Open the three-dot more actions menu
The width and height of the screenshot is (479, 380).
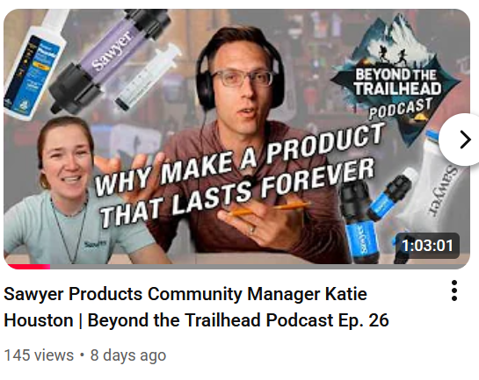(x=454, y=290)
